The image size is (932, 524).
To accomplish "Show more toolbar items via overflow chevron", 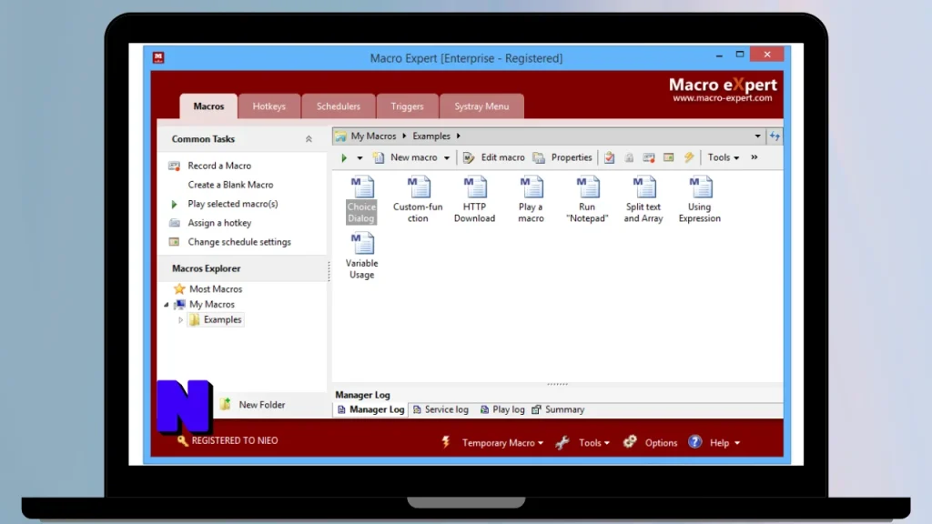I will (x=755, y=157).
